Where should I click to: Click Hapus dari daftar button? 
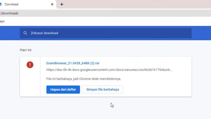63,90
